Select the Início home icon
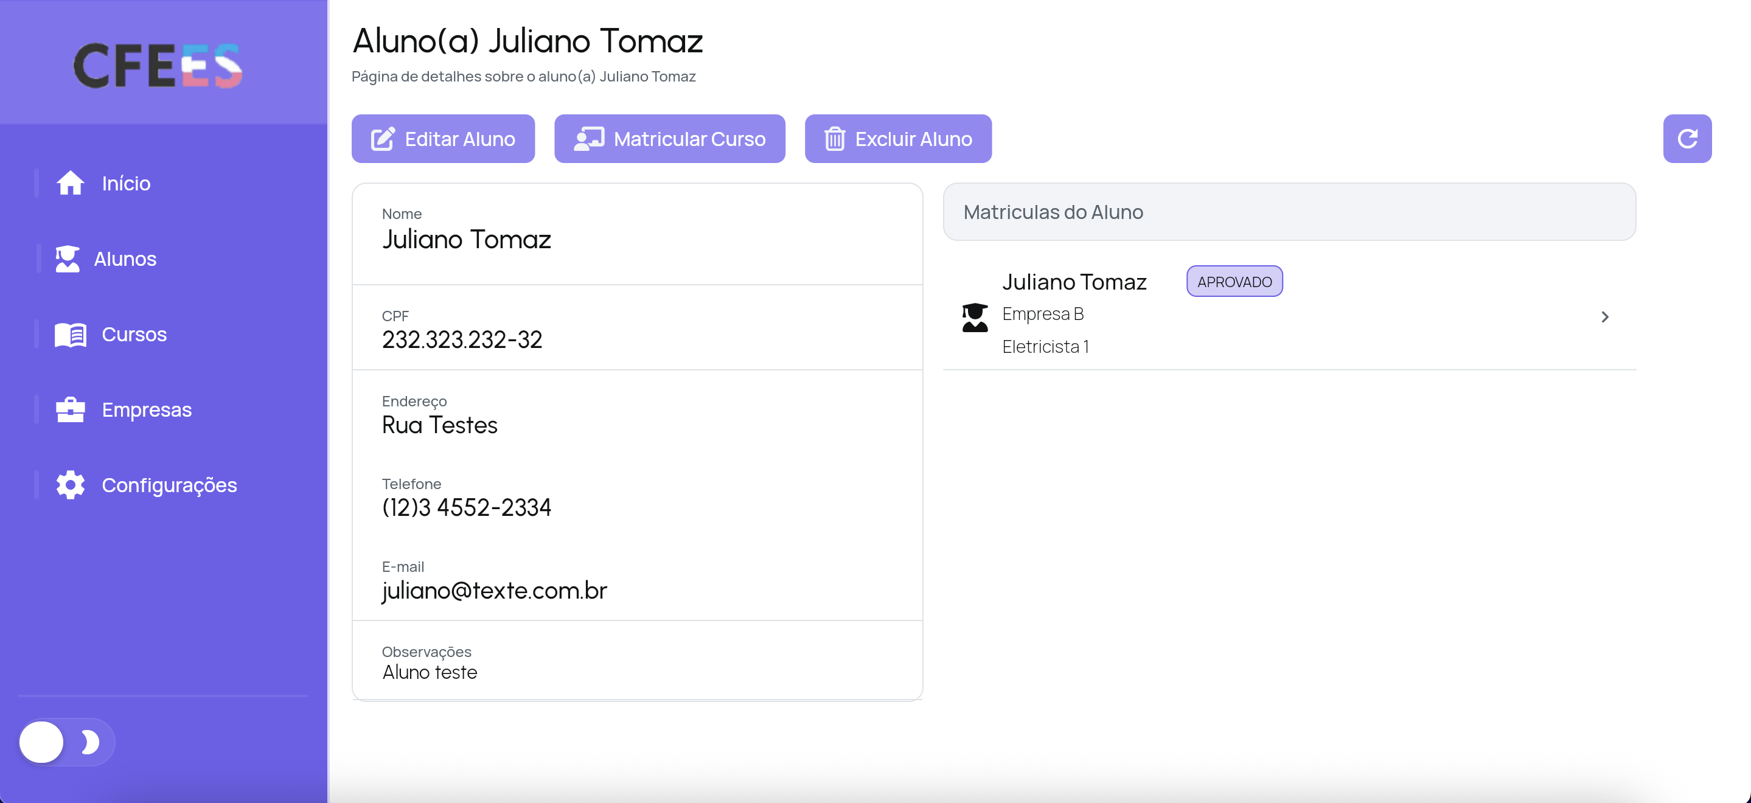Viewport: 1751px width, 803px height. tap(71, 182)
